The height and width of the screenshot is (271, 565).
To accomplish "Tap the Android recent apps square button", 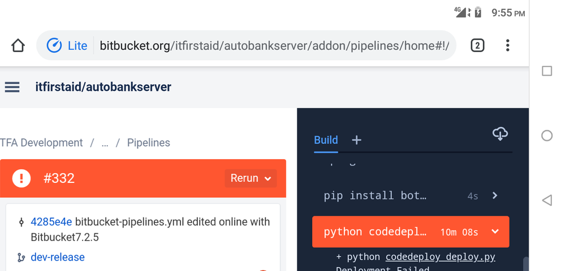I will [x=547, y=71].
